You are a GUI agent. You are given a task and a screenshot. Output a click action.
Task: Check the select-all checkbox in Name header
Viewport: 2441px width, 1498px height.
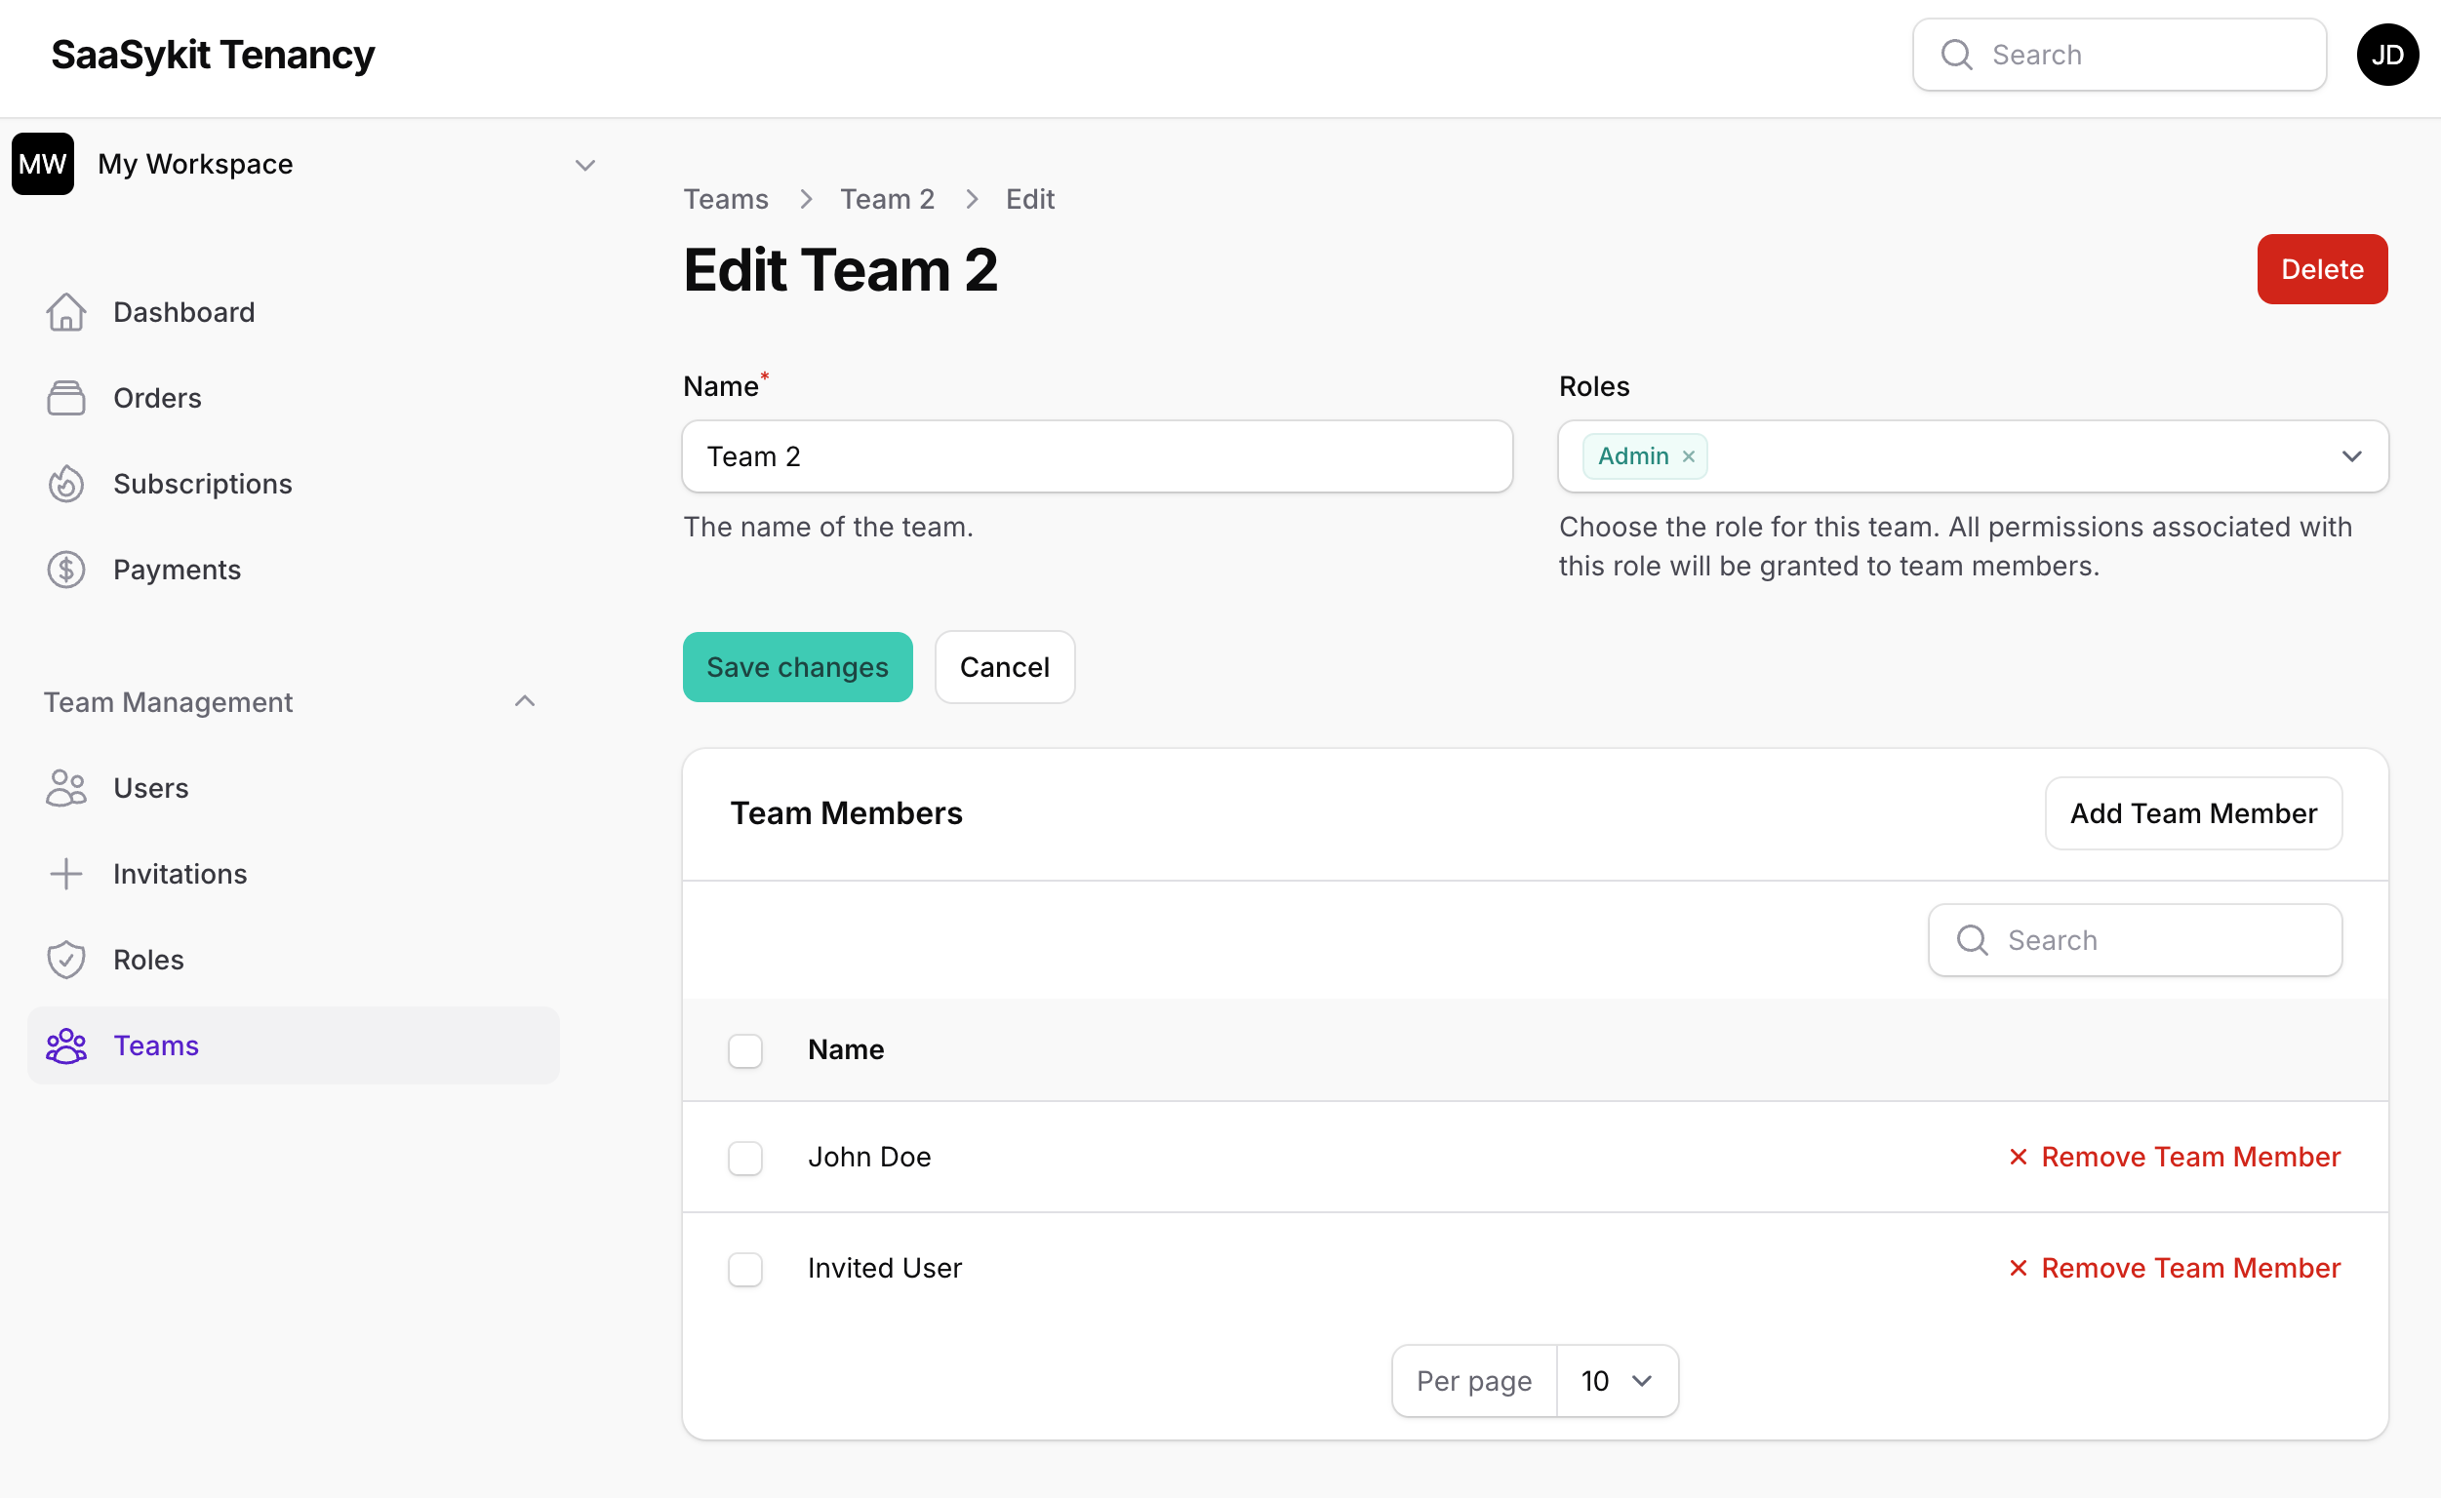pyautogui.click(x=744, y=1050)
